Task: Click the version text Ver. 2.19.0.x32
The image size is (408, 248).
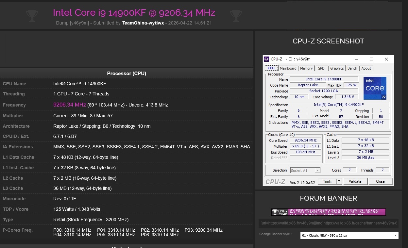Action: [302, 182]
